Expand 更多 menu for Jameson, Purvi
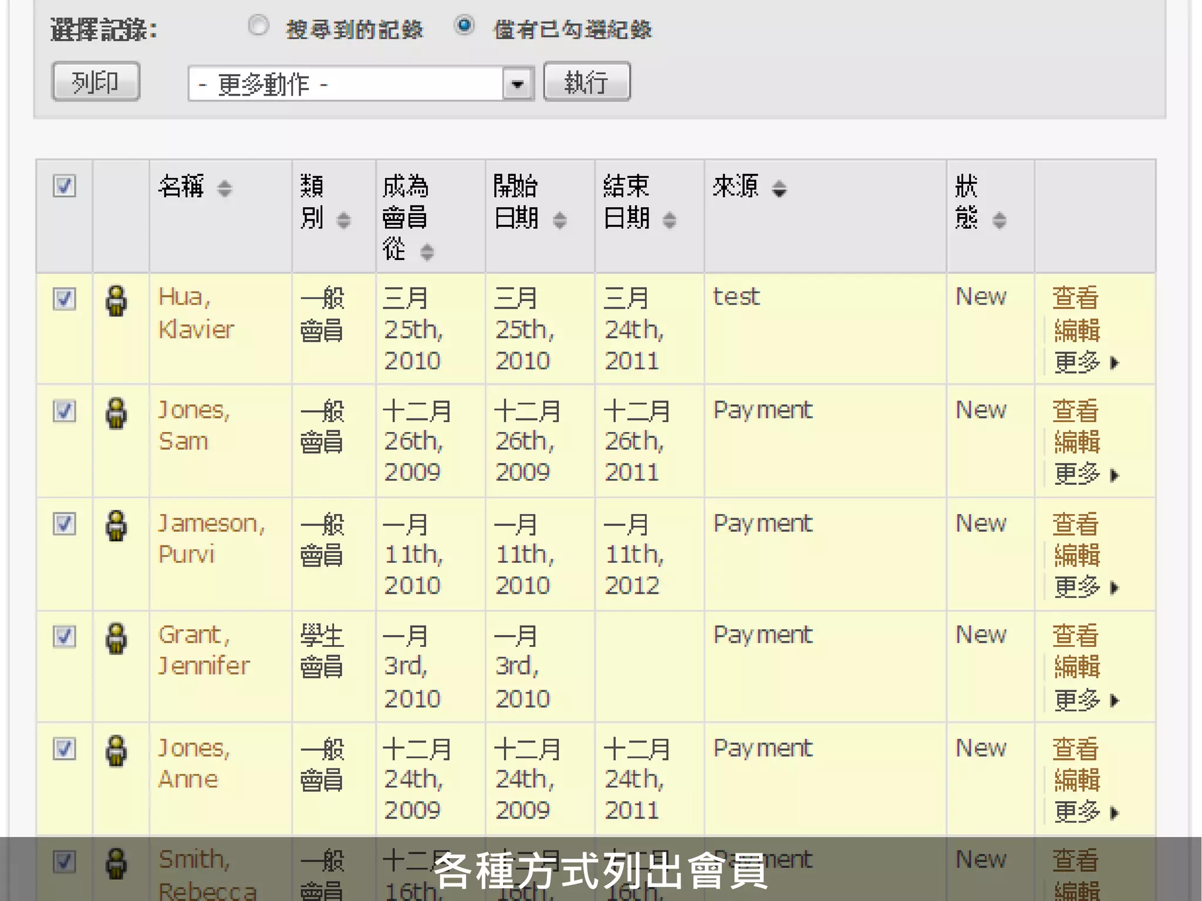1202x901 pixels. coord(1086,587)
